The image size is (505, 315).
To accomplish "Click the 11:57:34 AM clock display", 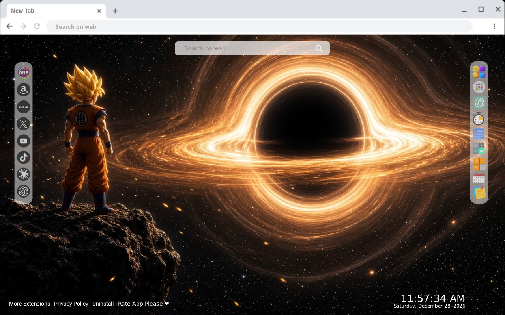I will [x=433, y=298].
